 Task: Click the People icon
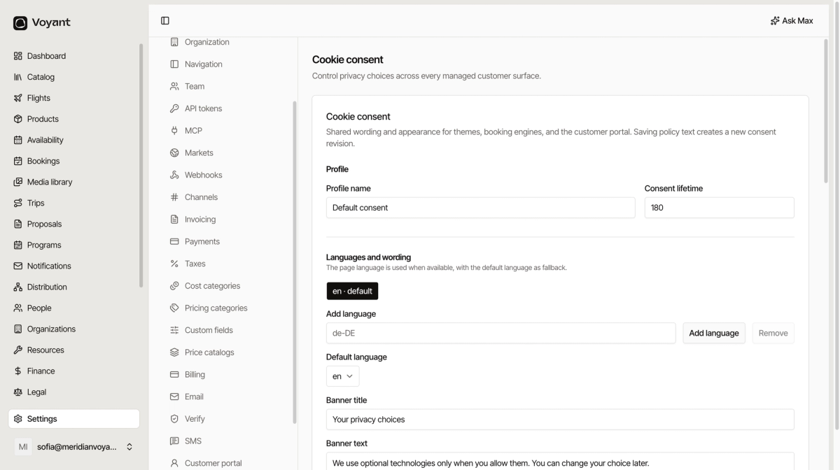(18, 308)
